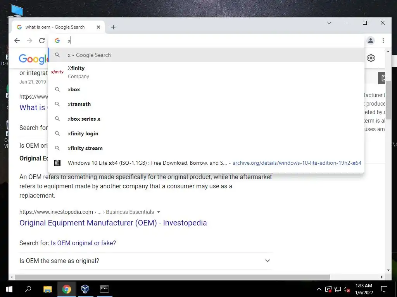Click the vertical scrollbar down arrow
Screen dimensions: 397x297
click(388, 270)
